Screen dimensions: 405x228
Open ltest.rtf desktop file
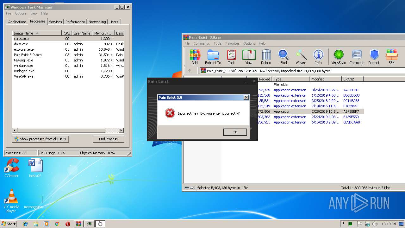(x=35, y=168)
